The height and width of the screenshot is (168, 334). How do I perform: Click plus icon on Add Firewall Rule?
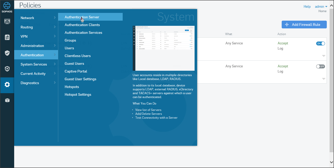[287, 25]
